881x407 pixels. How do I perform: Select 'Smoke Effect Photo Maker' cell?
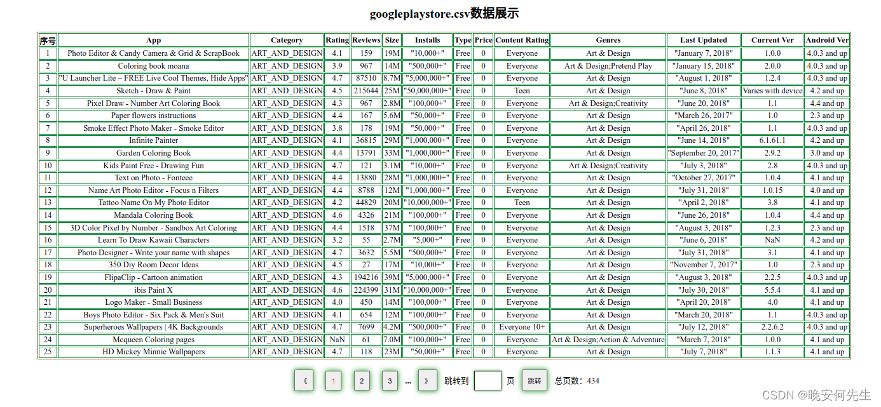click(x=154, y=128)
